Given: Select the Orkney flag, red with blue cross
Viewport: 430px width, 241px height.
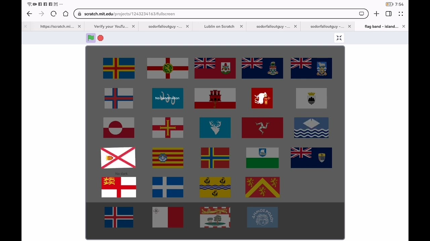Looking at the screenshot, I should [215, 158].
